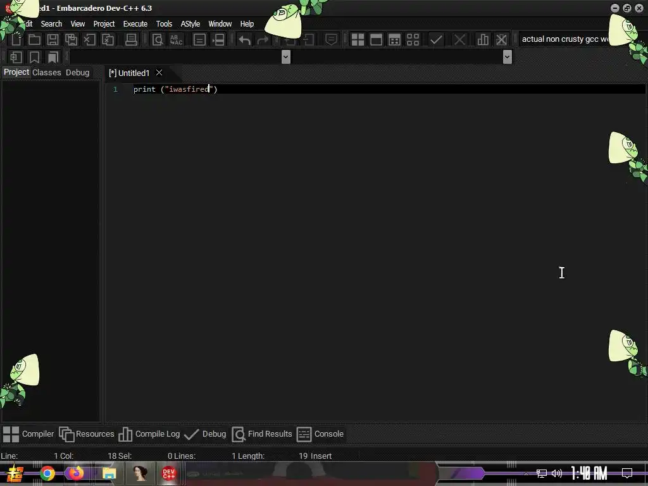Open the Replace (AB/AC) tool
This screenshot has height=486, width=648.
point(176,40)
